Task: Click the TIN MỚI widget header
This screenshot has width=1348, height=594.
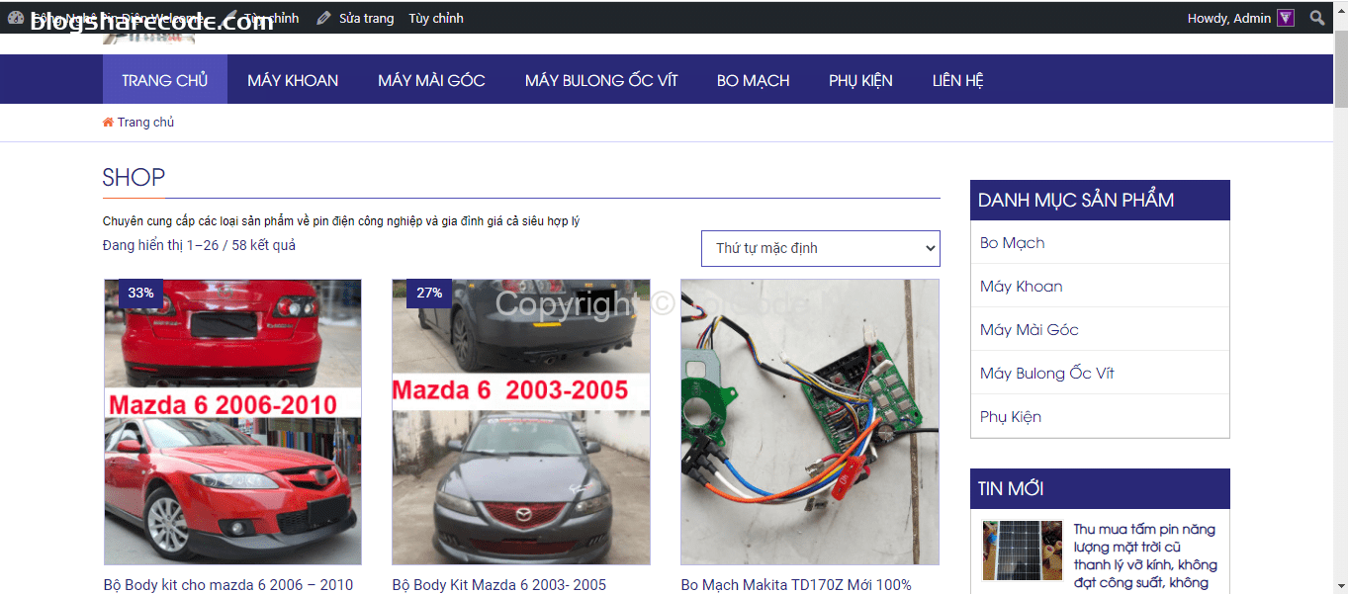Action: pos(1100,488)
